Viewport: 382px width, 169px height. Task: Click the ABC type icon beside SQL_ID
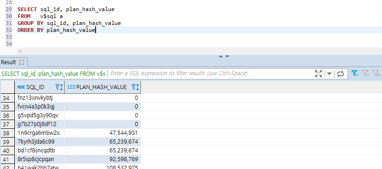point(21,87)
